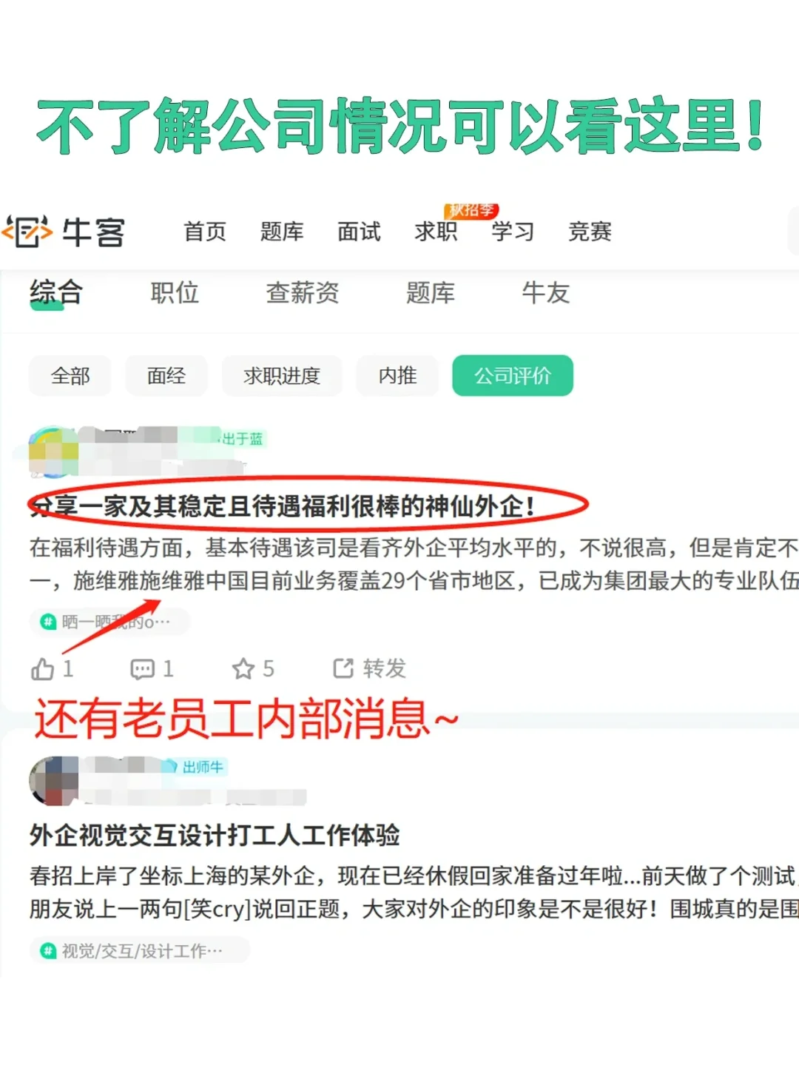Select the 公司评价 filter chip

[513, 376]
